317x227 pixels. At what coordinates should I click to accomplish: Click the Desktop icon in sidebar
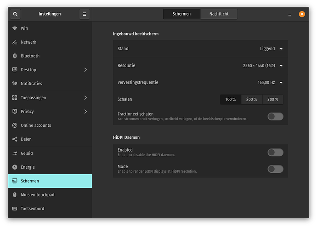[x=15, y=70]
